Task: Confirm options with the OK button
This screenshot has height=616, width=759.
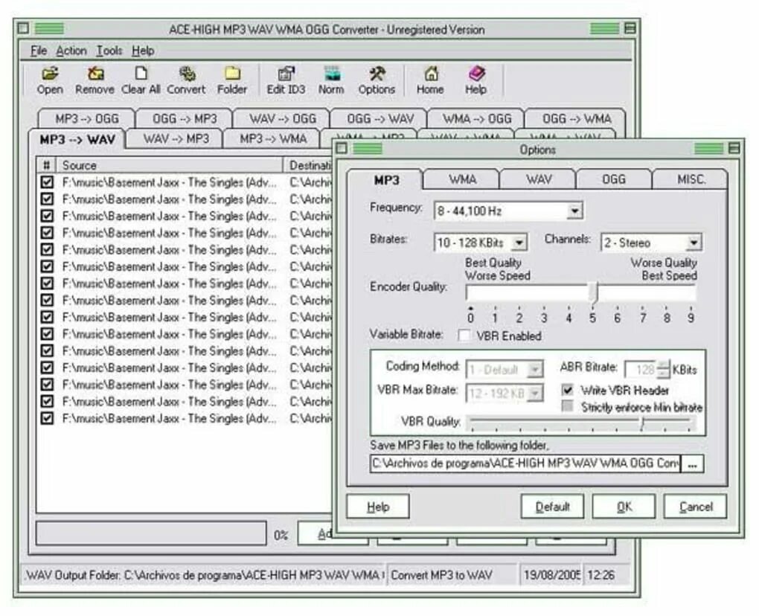Action: pos(624,507)
